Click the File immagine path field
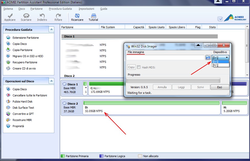Image resolution: width=250 pixels, height=161 pixels. [165, 58]
